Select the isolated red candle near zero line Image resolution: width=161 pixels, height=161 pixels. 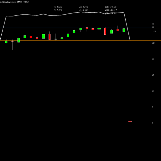pos(130,122)
